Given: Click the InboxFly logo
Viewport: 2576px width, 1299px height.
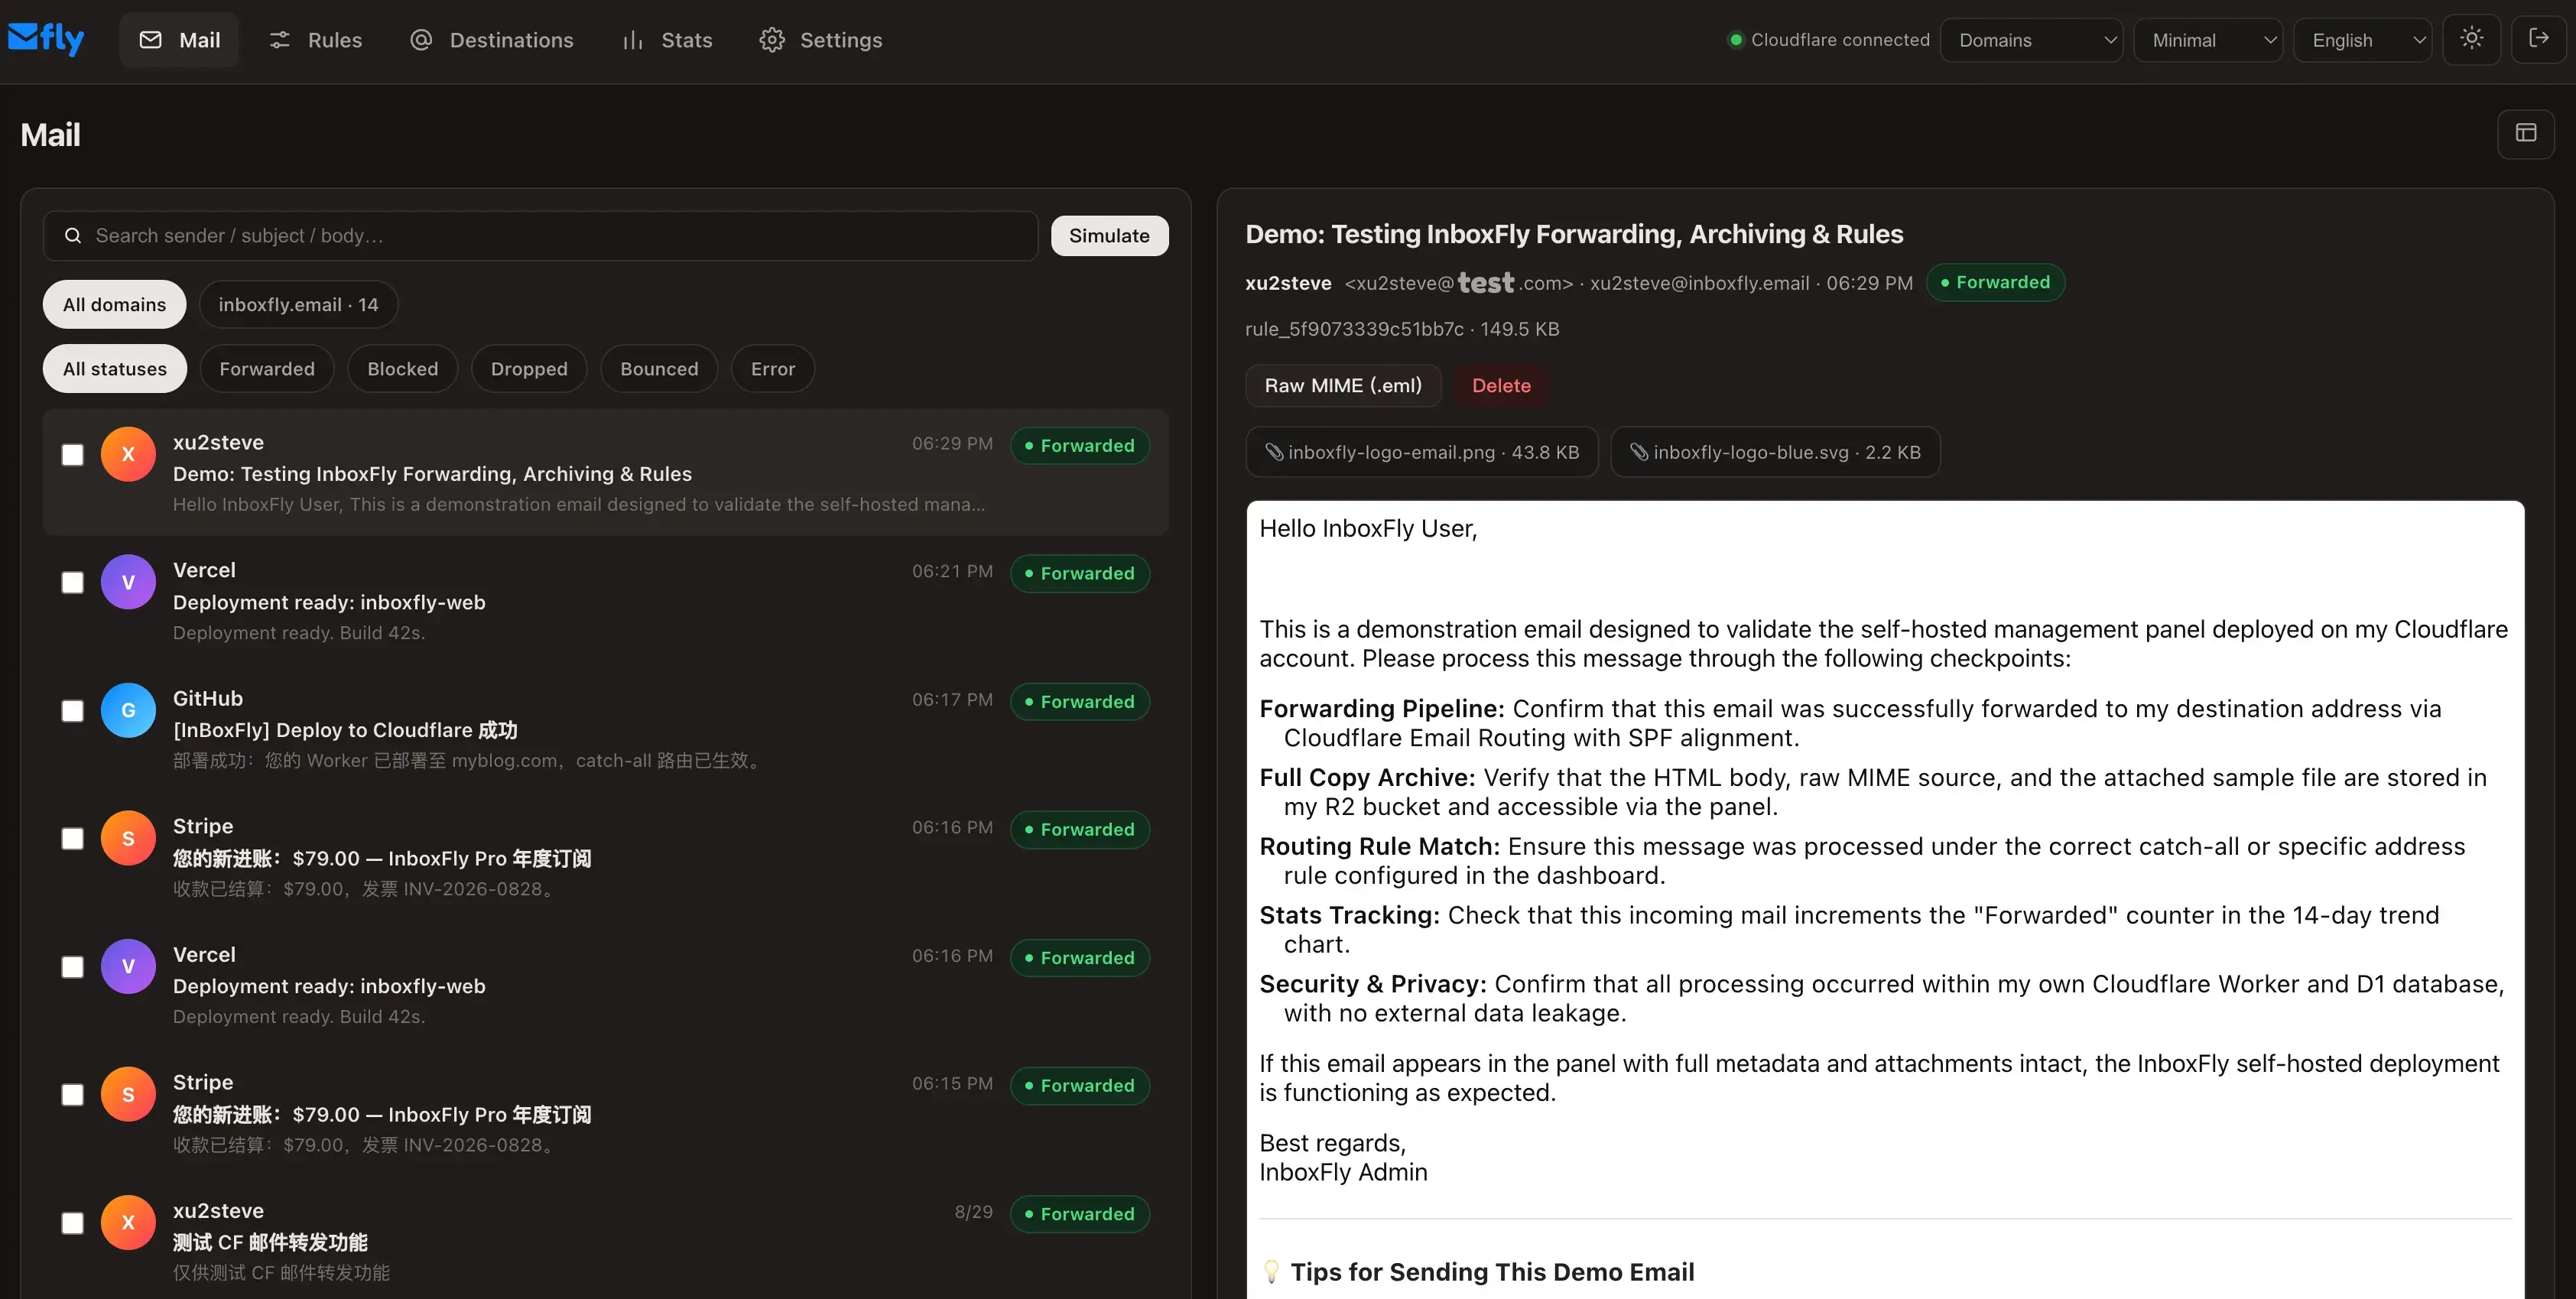Looking at the screenshot, I should coord(46,39).
